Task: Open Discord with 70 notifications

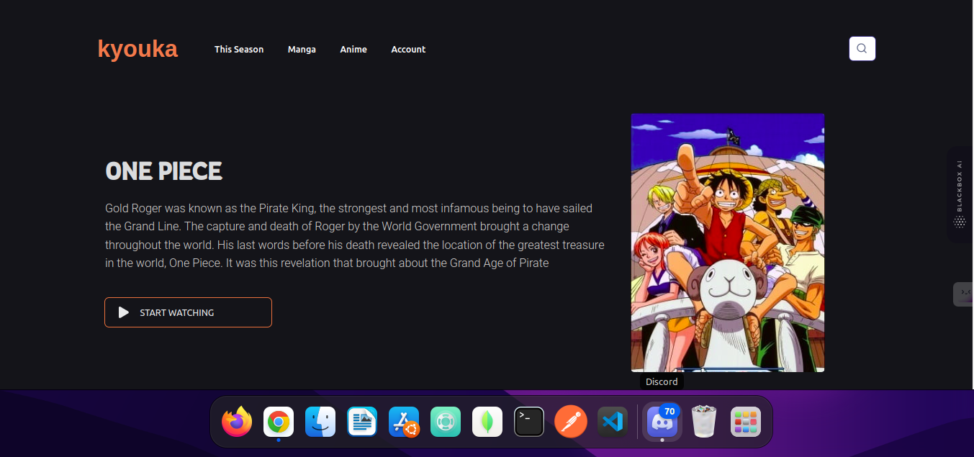Action: coord(662,422)
